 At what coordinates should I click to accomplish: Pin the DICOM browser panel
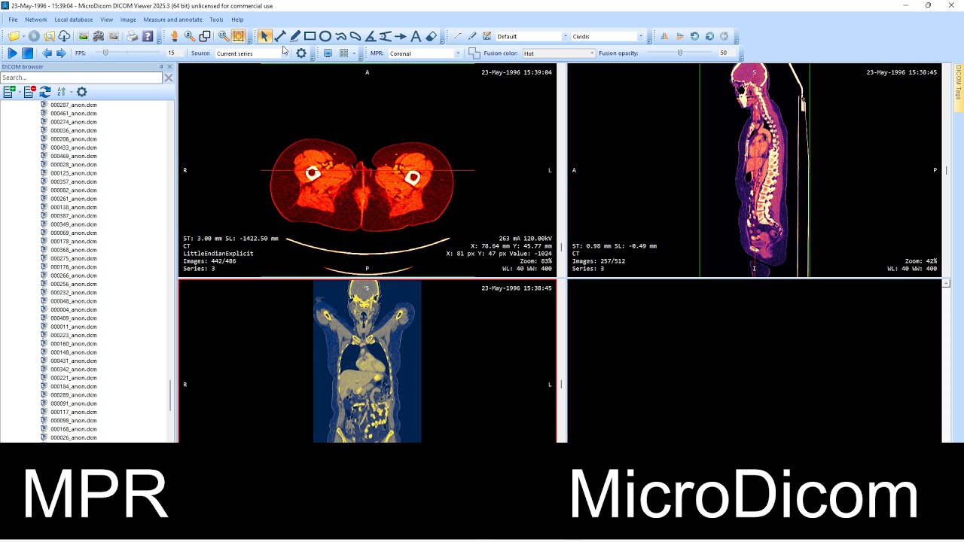[161, 67]
